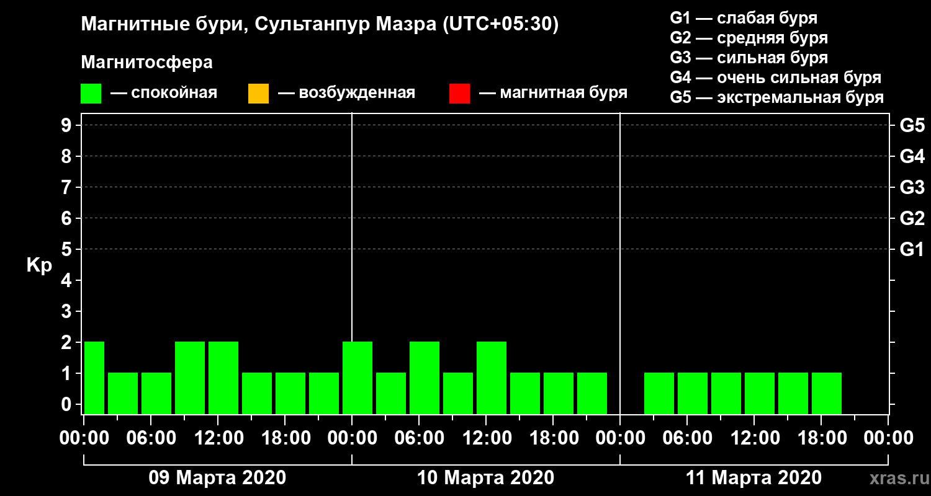Click the right-axis 'G2' level label

(x=912, y=218)
